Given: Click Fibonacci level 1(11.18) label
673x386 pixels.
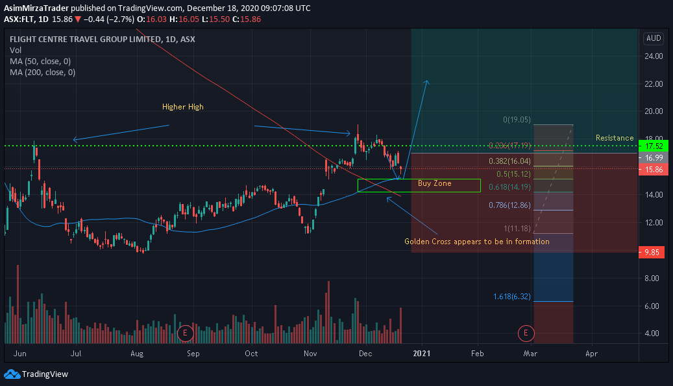Looking at the screenshot, I should [517, 229].
